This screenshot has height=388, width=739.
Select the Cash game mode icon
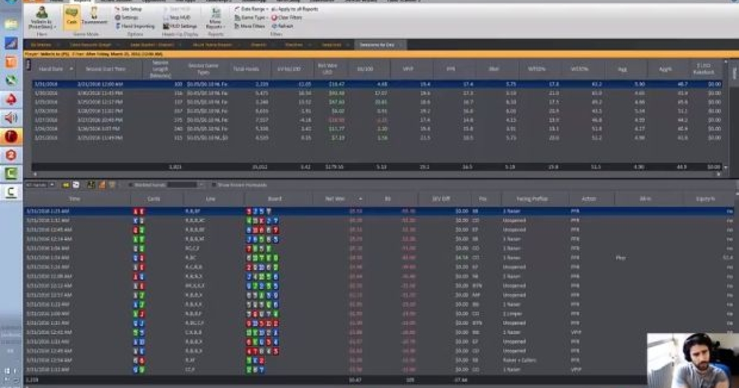[x=71, y=17]
